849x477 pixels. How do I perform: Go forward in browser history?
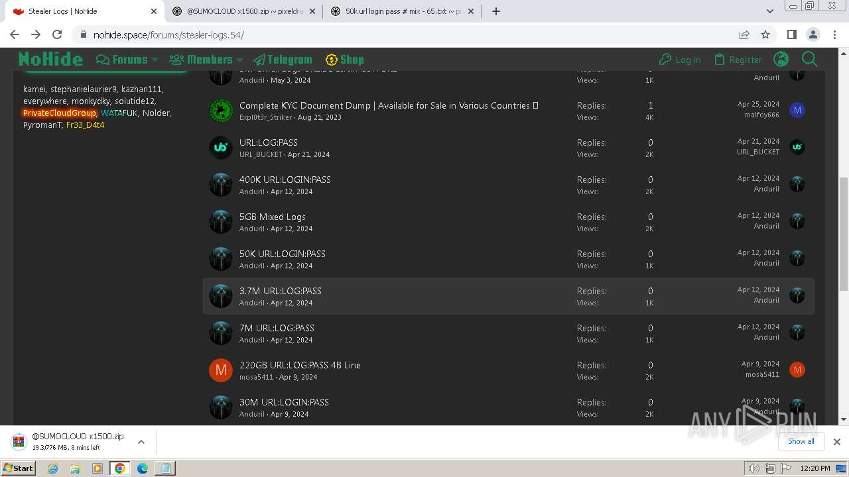[x=36, y=34]
